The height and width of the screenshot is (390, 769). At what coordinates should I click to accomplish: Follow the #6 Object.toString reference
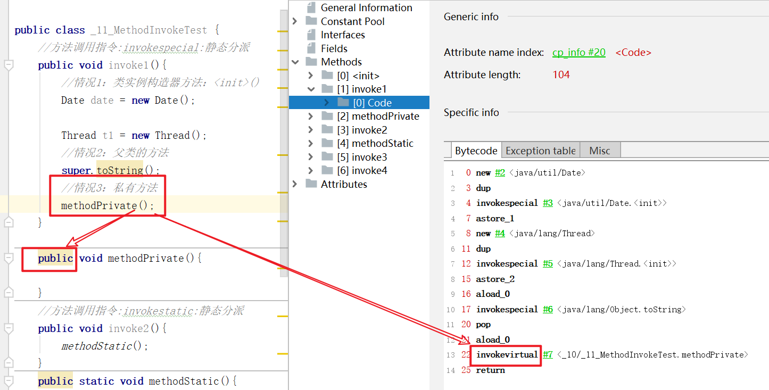tap(548, 310)
